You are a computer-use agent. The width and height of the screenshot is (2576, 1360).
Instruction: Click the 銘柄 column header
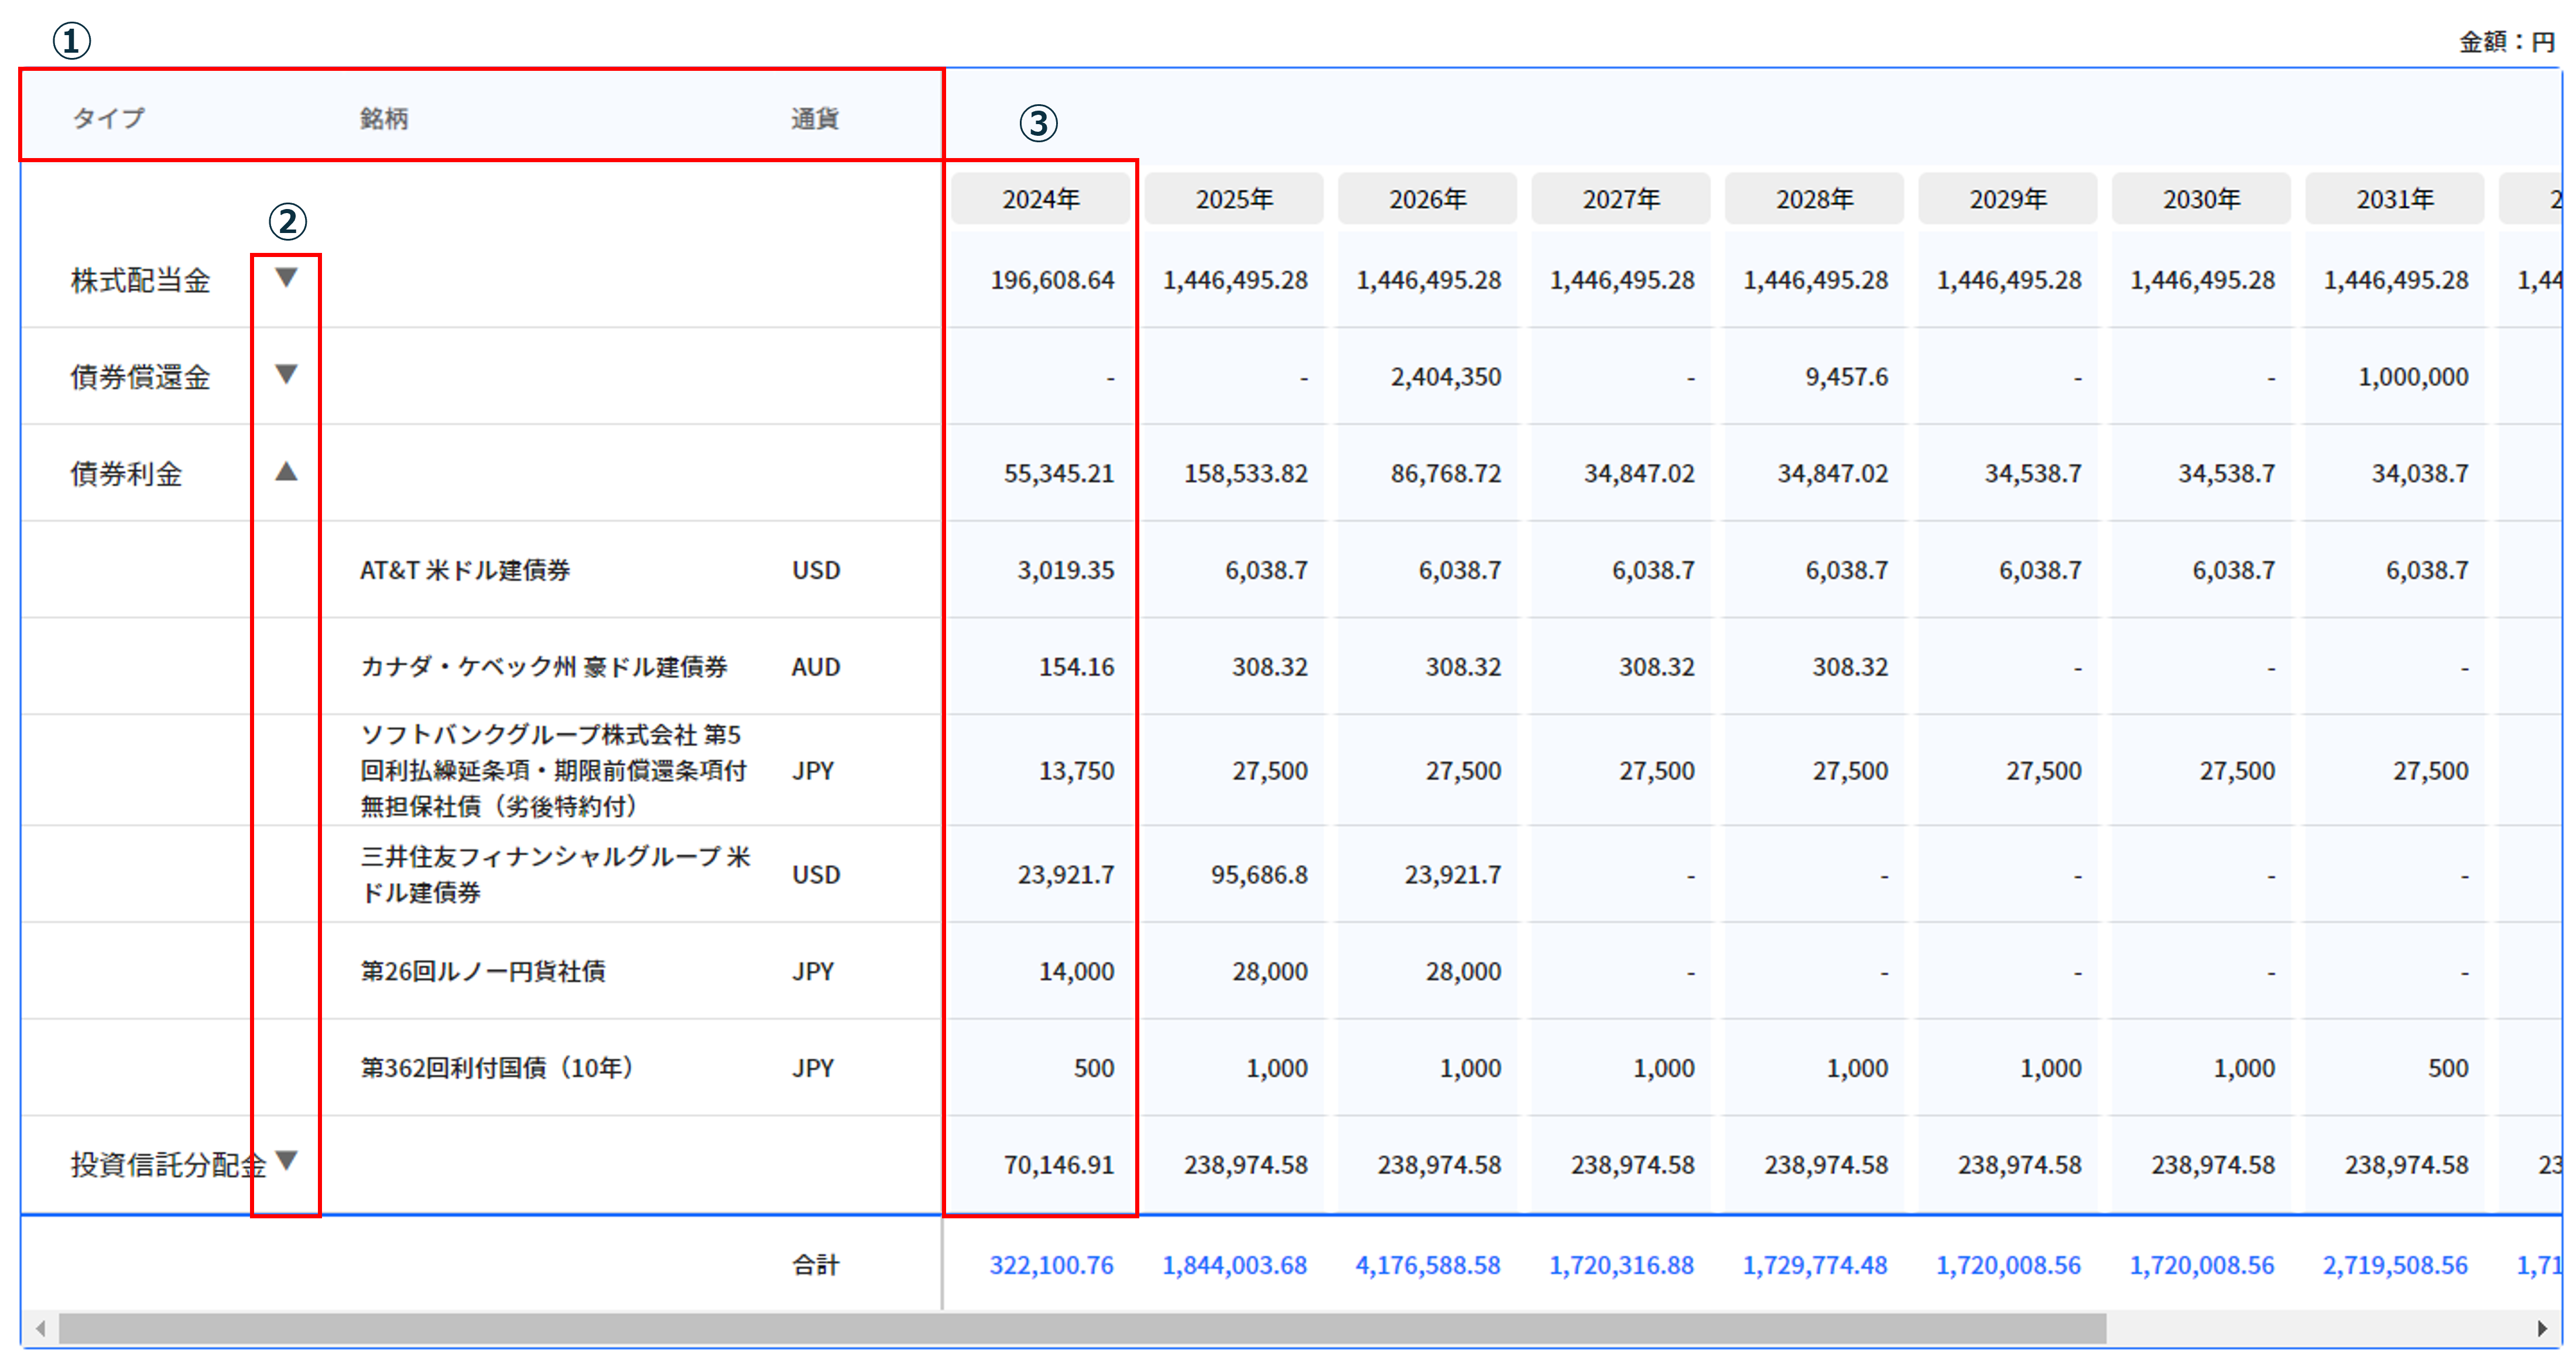point(384,118)
